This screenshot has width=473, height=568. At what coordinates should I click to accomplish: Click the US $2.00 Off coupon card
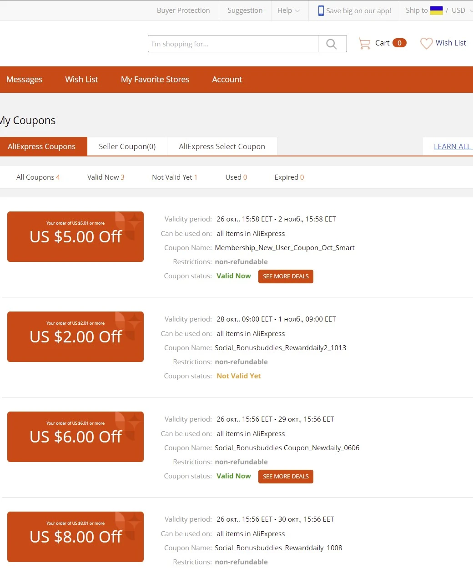tap(75, 337)
